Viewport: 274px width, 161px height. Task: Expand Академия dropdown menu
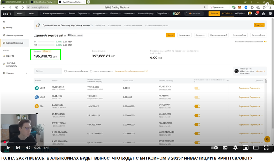129,14
